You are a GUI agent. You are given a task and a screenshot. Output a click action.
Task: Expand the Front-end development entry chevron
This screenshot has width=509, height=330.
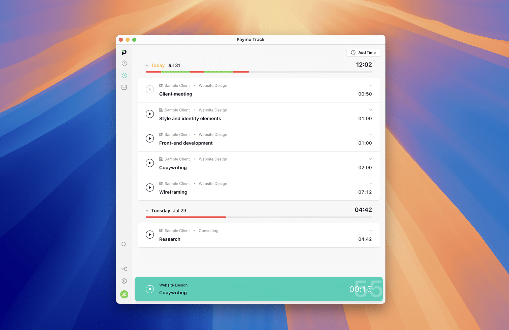pos(371,134)
